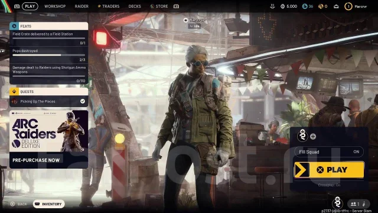378x213 pixels.
Task: Click the Field Crate feat progress bar
Action: (48, 38)
